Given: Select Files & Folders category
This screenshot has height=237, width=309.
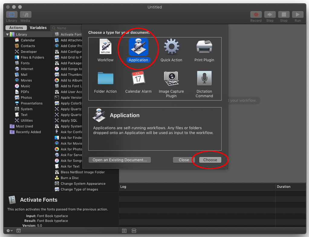Looking at the screenshot, I should click(32, 57).
